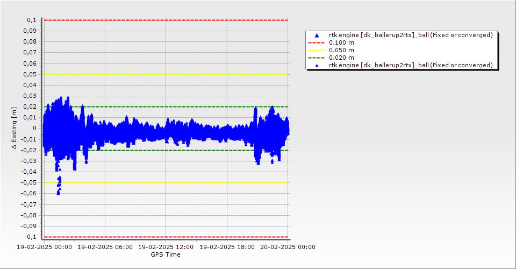The width and height of the screenshot is (516, 269).
Task: Click the 0,01 y-axis tick label
Action: click(30, 117)
